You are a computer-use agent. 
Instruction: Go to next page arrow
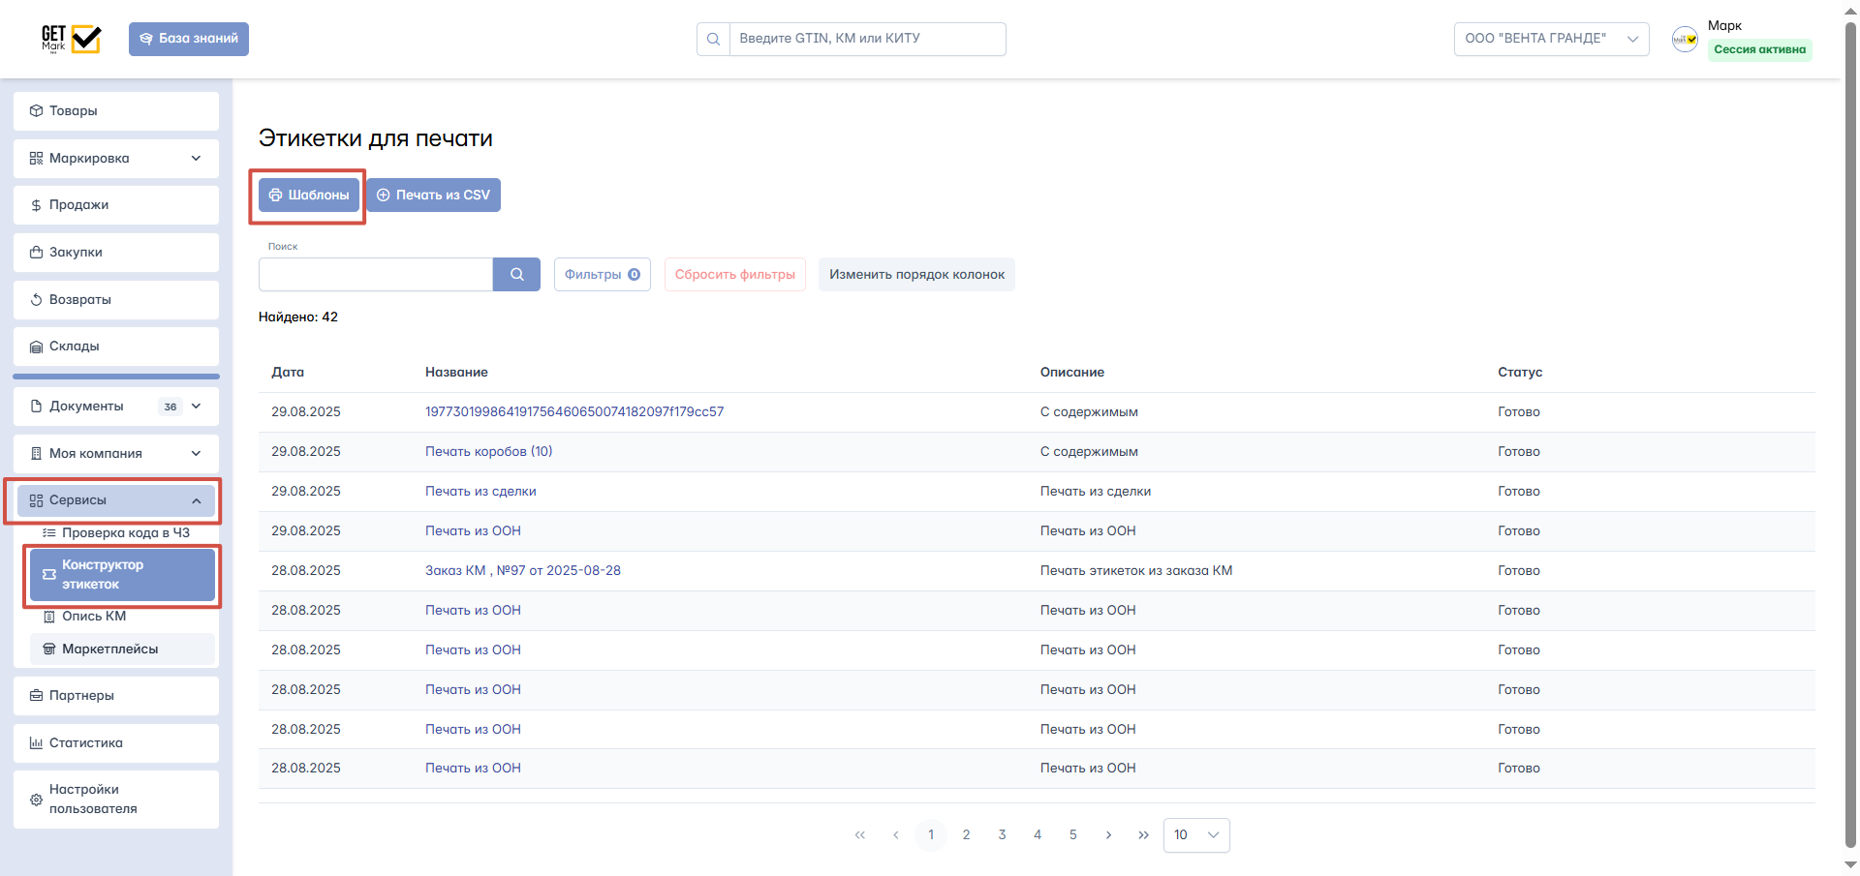click(x=1108, y=835)
